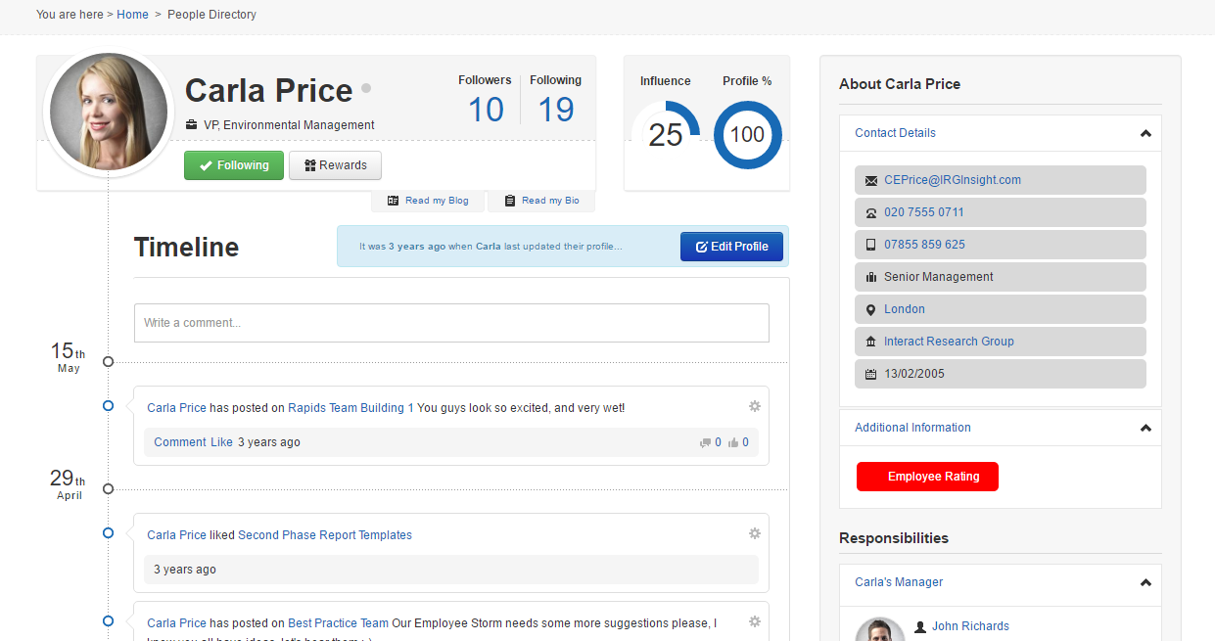Click the Responsibilities heading
The height and width of the screenshot is (641, 1215).
point(894,538)
